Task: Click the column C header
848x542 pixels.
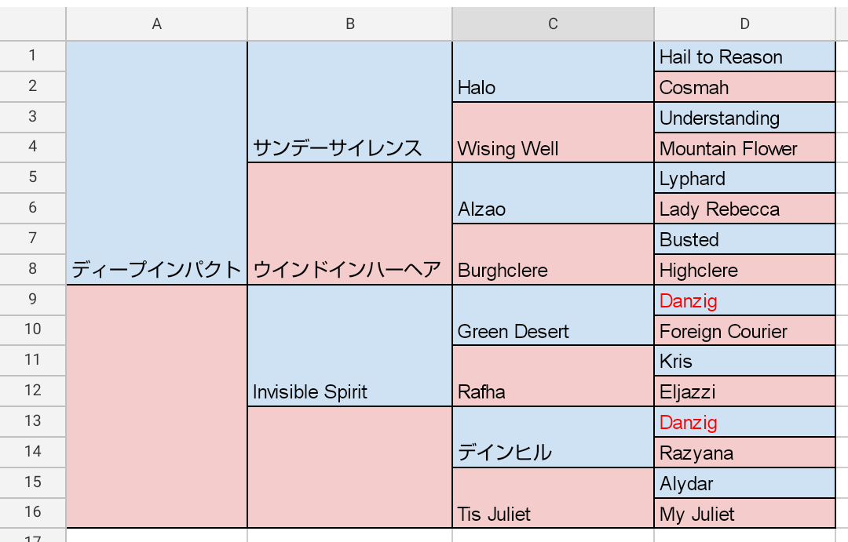Action: [553, 24]
